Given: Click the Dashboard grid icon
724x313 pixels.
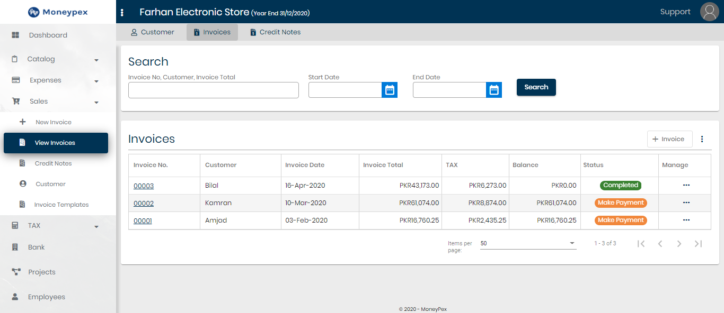Looking at the screenshot, I should (15, 35).
